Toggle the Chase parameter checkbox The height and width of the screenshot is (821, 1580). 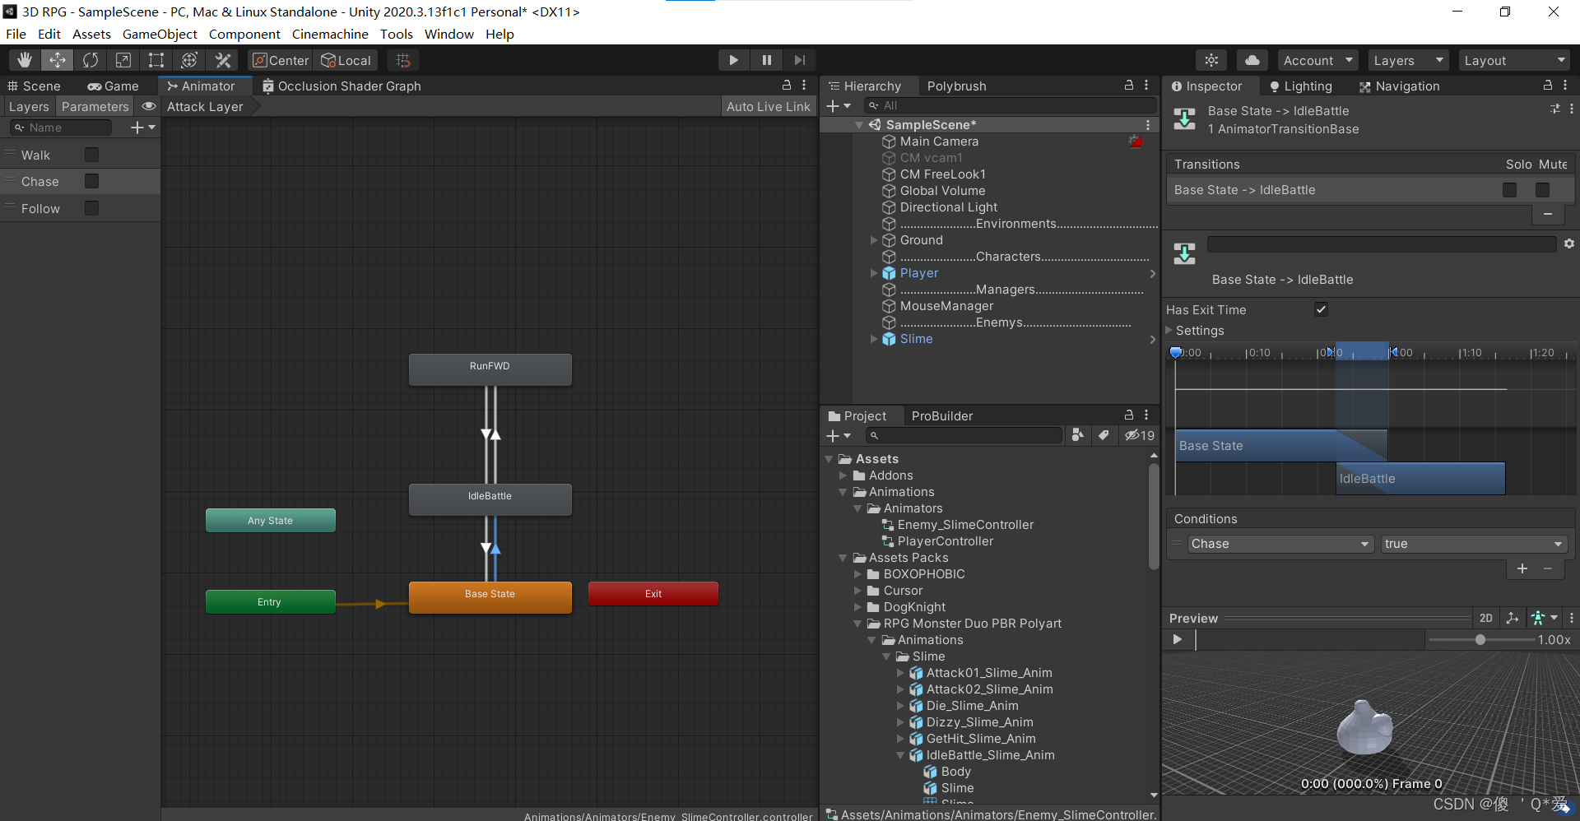click(x=91, y=181)
